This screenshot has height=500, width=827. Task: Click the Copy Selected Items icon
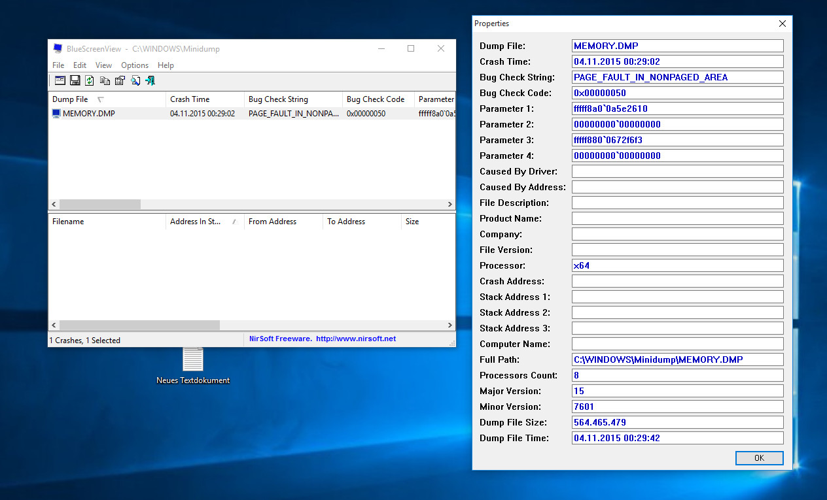click(x=105, y=80)
